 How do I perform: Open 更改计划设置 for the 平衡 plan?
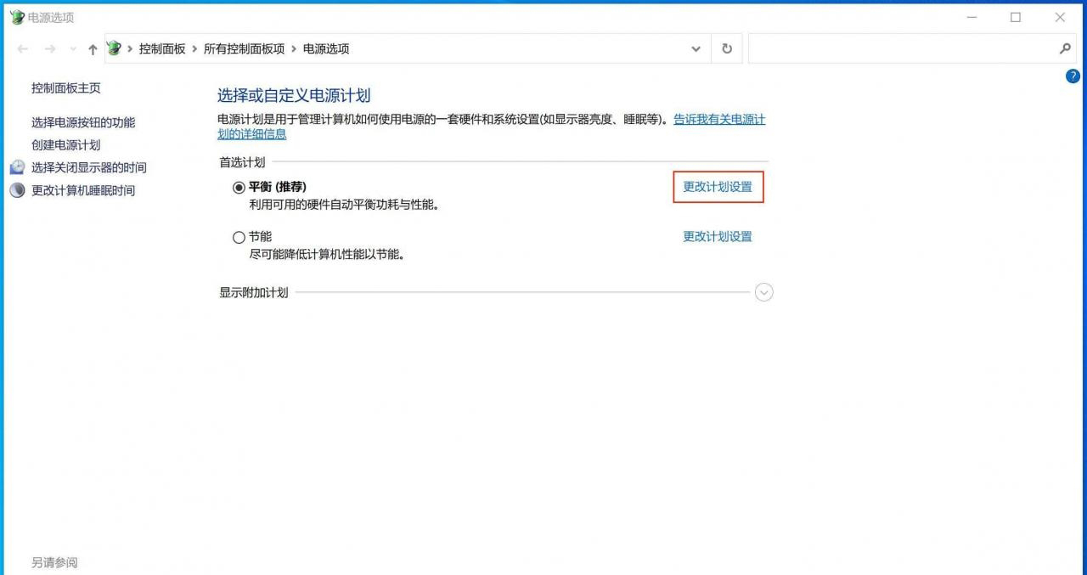tap(718, 187)
